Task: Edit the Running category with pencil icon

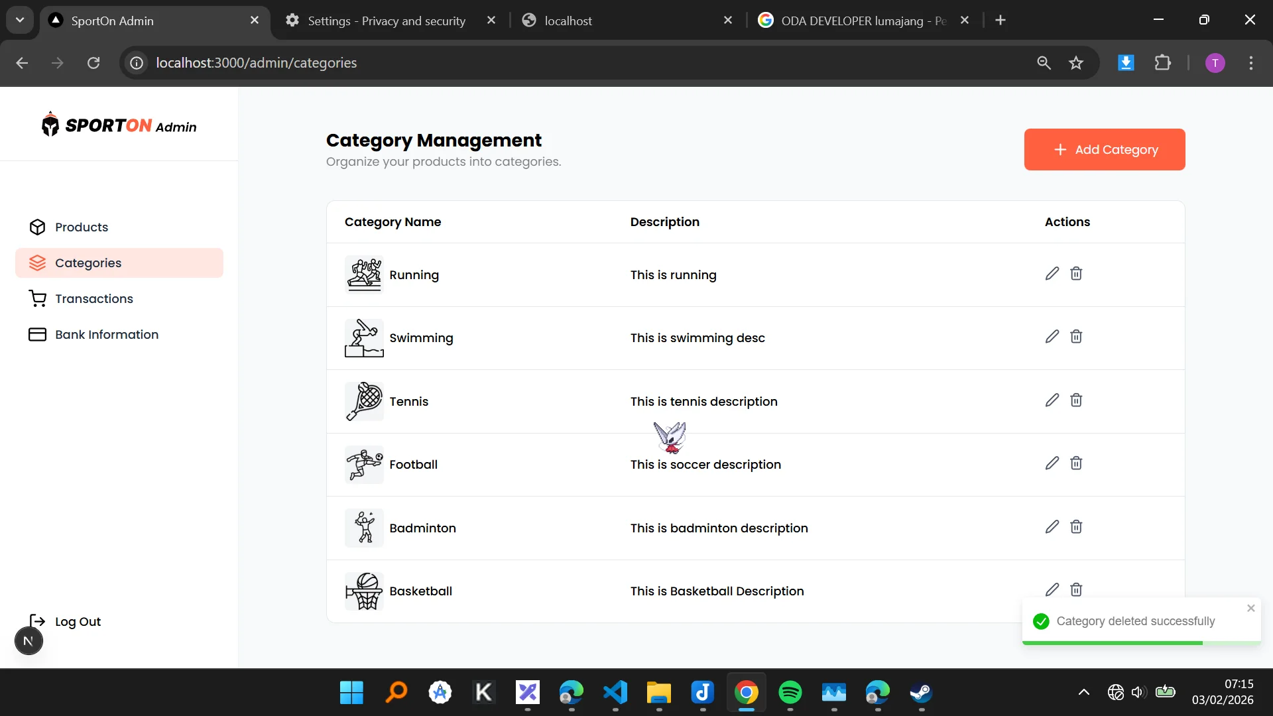Action: [1052, 274]
